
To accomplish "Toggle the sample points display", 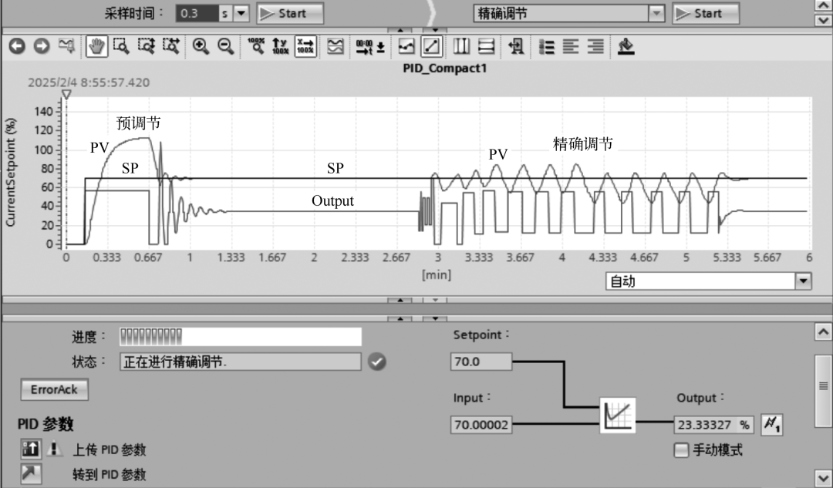I will [406, 46].
